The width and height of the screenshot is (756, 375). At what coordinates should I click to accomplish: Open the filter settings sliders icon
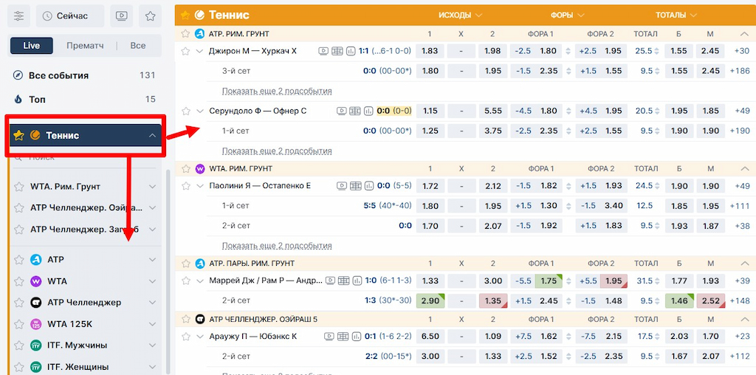tap(18, 16)
